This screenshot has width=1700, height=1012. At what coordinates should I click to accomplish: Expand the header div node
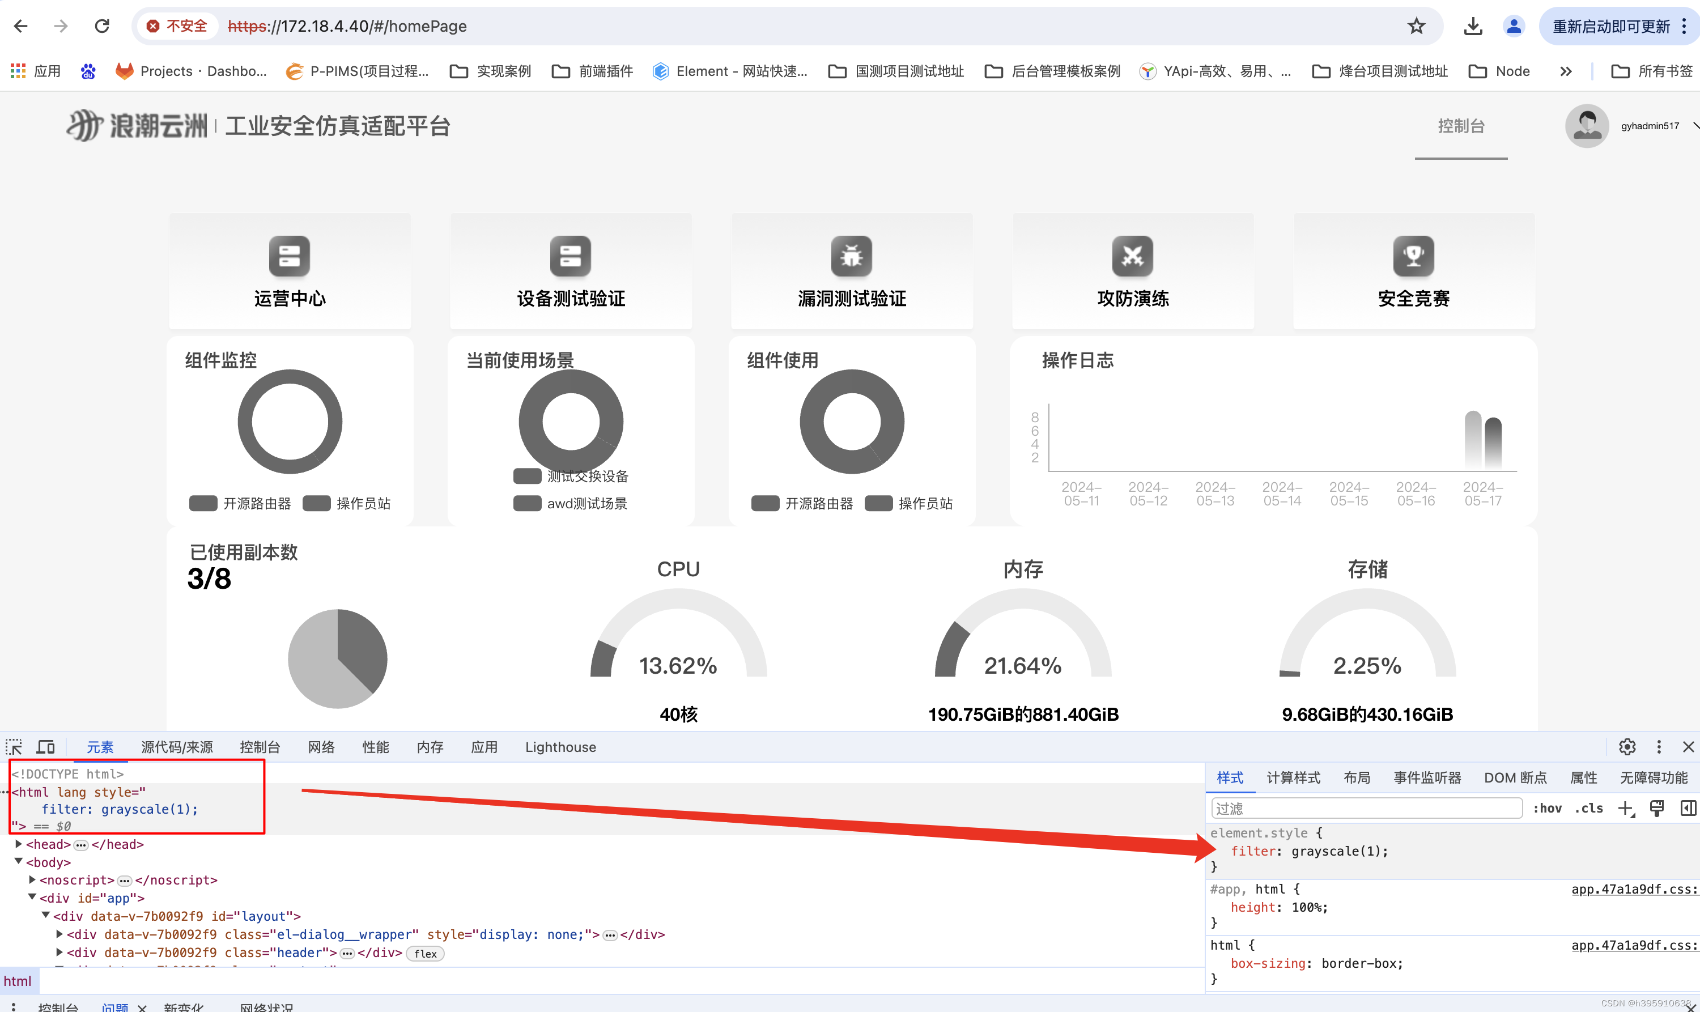(59, 953)
